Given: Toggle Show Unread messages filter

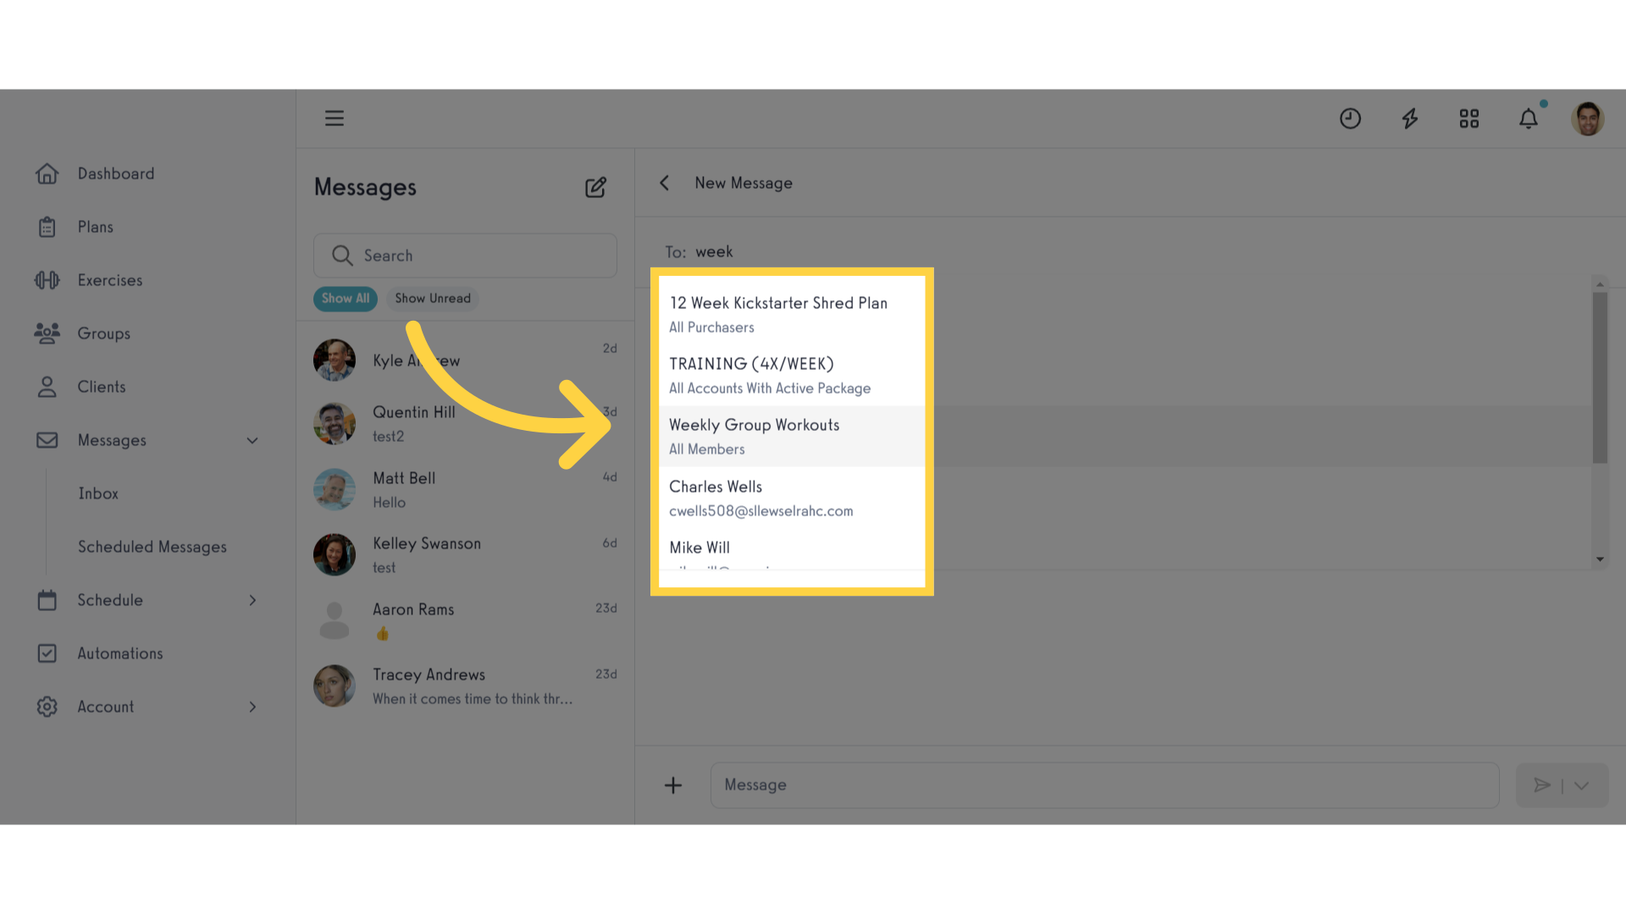Looking at the screenshot, I should point(434,298).
